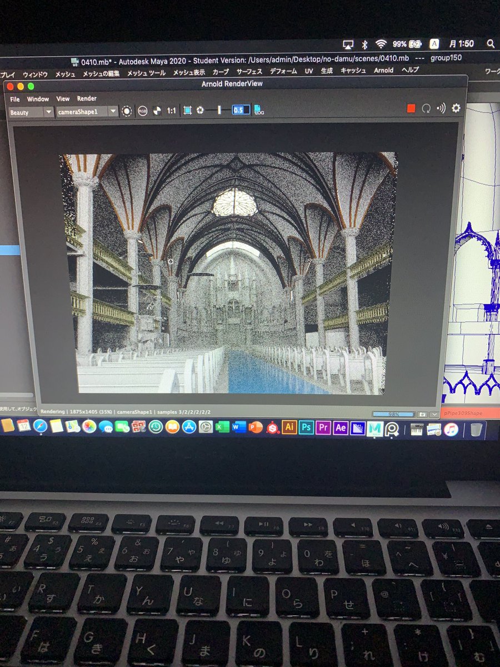Open the File menu in Arnold RenderView
Viewport: 500px width, 667px height.
tap(15, 99)
